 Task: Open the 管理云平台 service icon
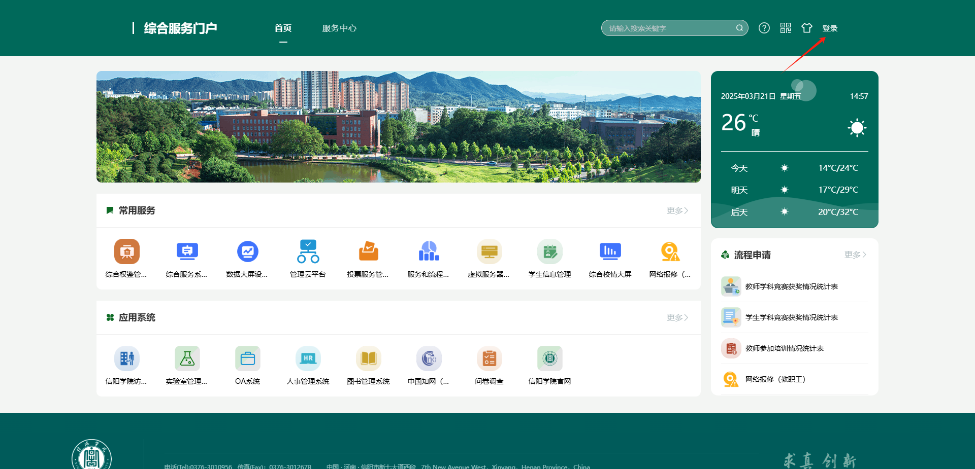308,251
